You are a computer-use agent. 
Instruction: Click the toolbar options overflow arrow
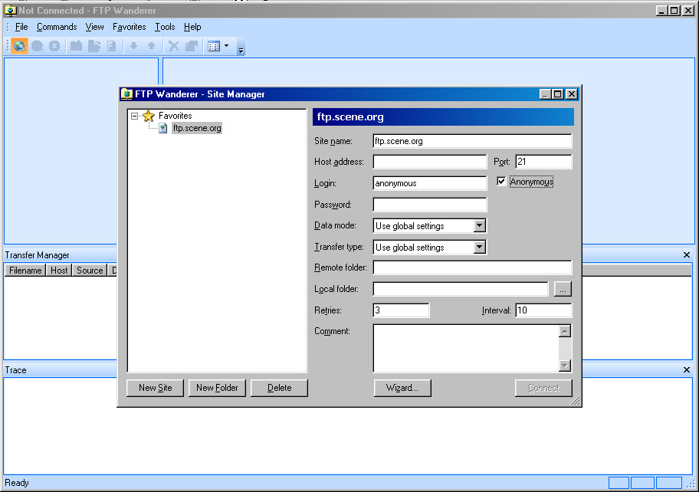(x=241, y=51)
